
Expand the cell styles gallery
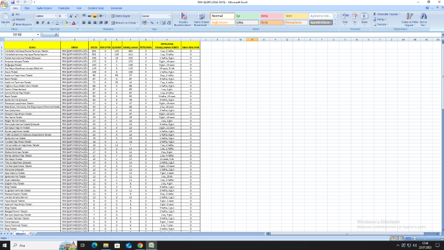pyautogui.click(x=336, y=23)
